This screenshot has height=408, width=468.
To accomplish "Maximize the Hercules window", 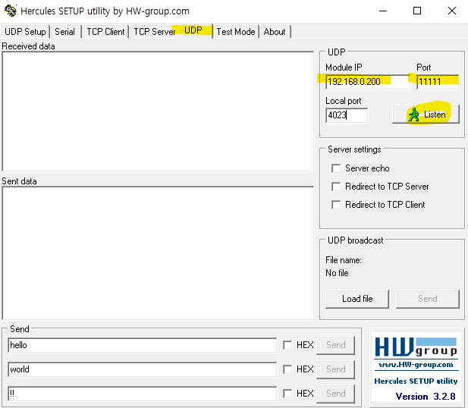I will (x=417, y=11).
